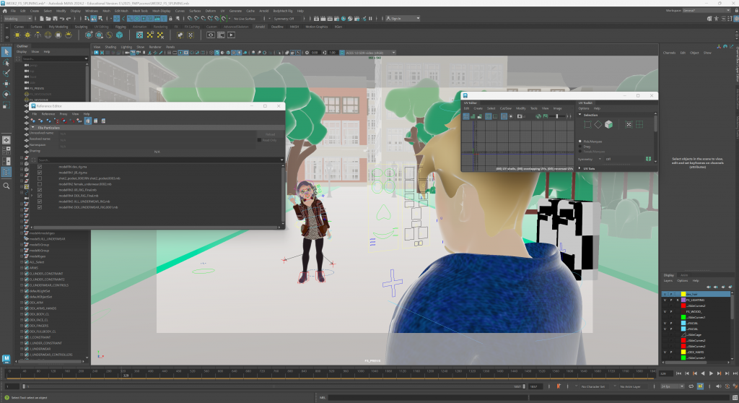Click the UV Toolkit cube shell selection icon

point(608,124)
